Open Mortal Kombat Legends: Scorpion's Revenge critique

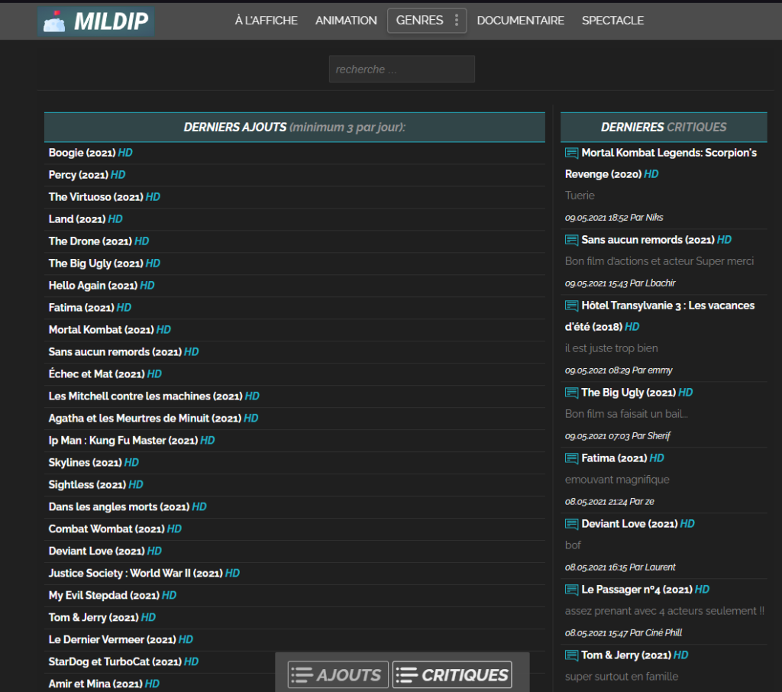point(661,163)
